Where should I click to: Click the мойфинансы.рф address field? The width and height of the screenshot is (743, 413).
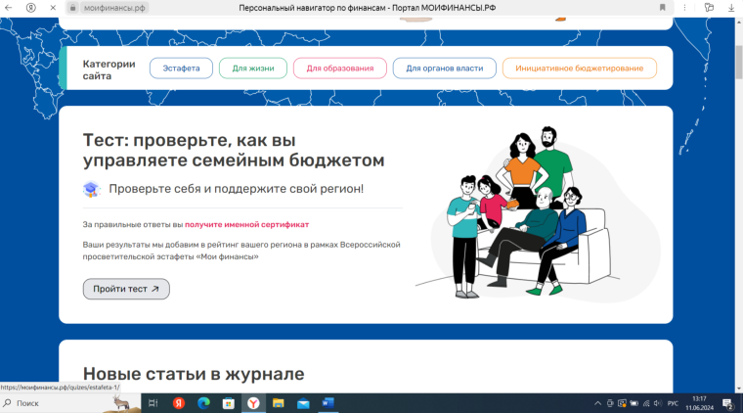coord(114,8)
